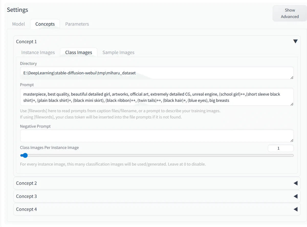The height and width of the screenshot is (227, 307).
Task: Click the empty Negative Prompt box
Action: [x=157, y=136]
